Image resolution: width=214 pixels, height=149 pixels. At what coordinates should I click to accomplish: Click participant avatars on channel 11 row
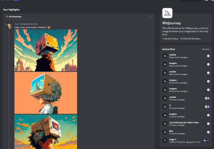point(207,107)
